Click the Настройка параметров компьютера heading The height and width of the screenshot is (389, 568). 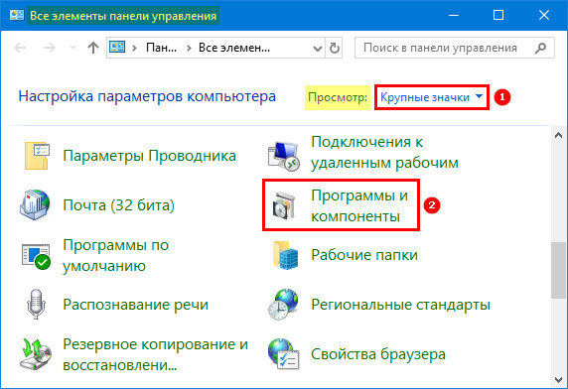147,96
